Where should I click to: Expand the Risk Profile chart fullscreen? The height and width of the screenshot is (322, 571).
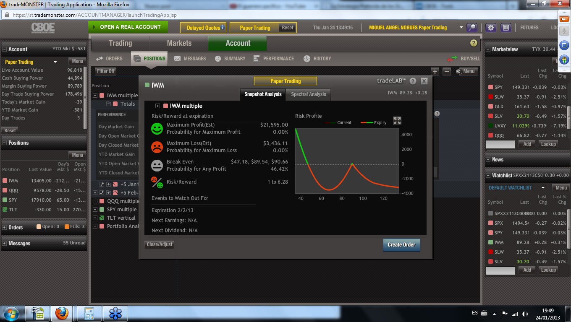pos(397,121)
